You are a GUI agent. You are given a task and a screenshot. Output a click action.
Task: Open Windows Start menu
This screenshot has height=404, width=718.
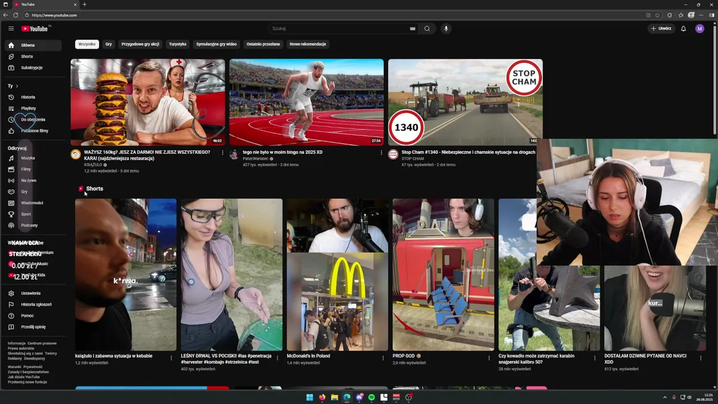point(310,397)
